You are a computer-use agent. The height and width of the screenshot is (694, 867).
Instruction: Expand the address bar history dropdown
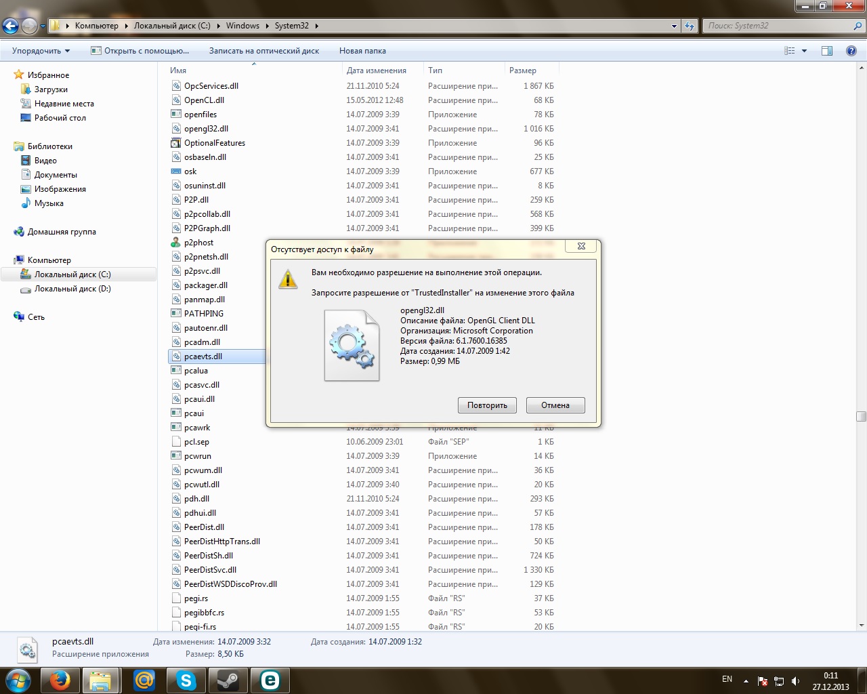point(674,26)
